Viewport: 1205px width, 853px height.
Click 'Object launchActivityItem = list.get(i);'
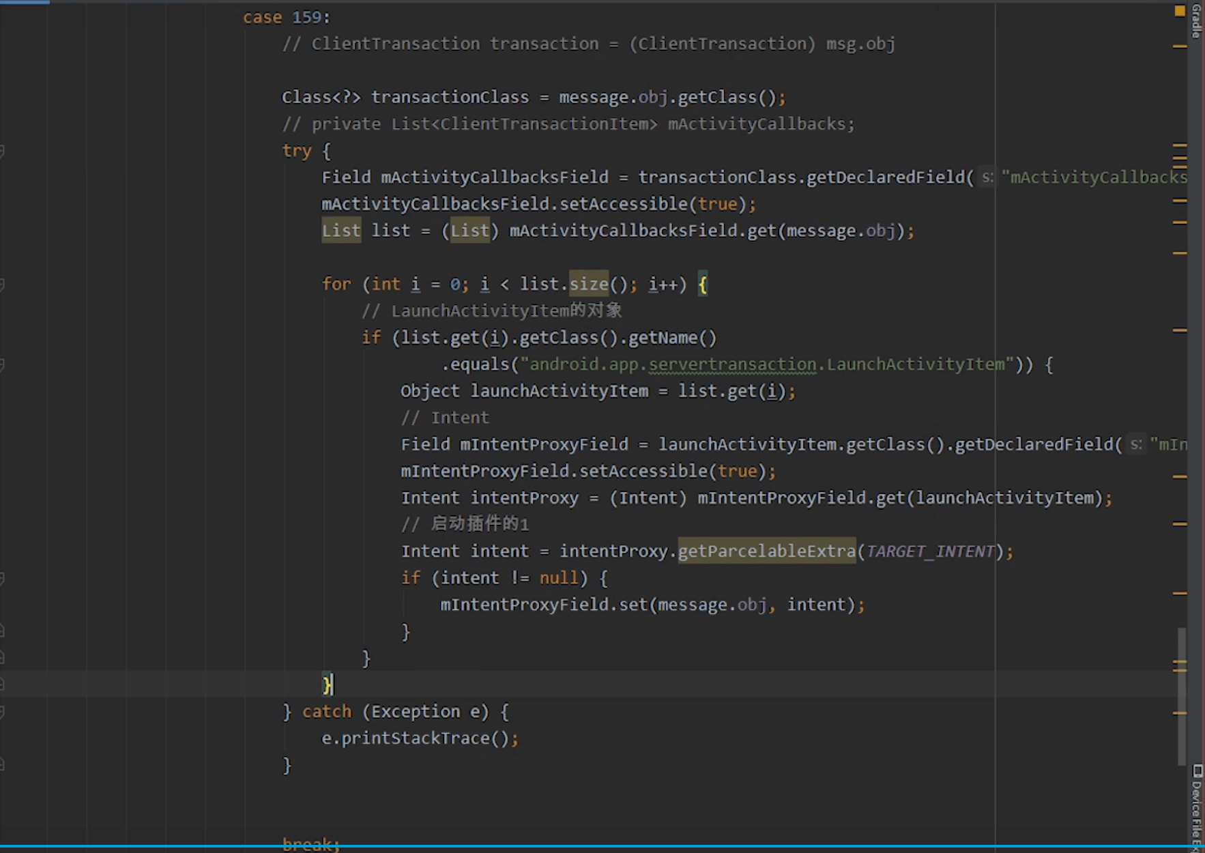point(598,391)
